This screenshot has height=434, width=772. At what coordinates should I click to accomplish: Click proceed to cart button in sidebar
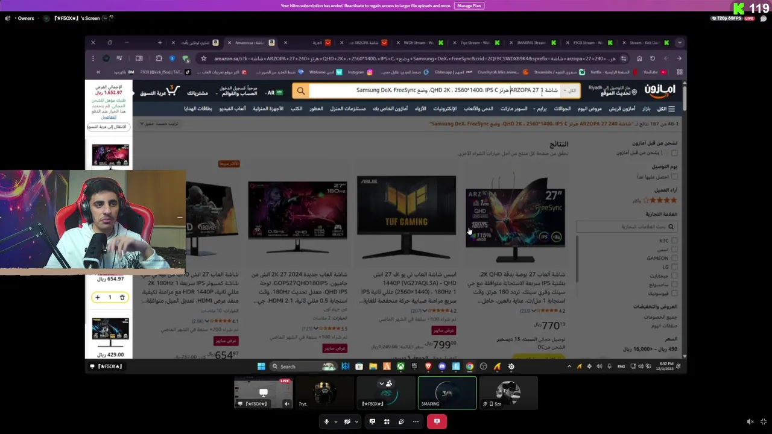[x=107, y=127]
